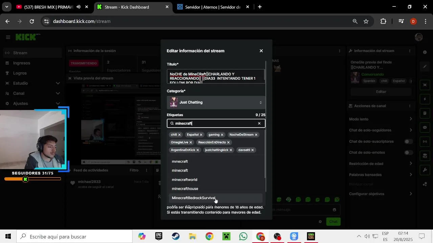Open File Explorer from the taskbar

coord(192,237)
